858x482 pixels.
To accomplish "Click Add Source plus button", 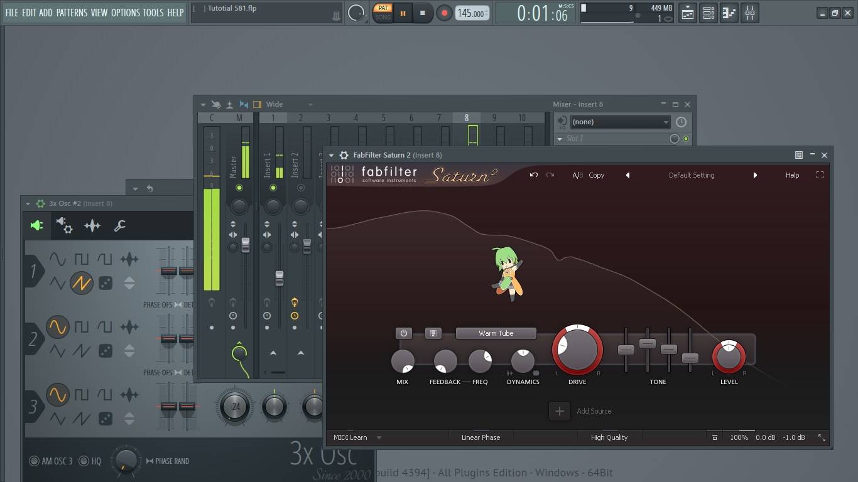I will [x=559, y=411].
